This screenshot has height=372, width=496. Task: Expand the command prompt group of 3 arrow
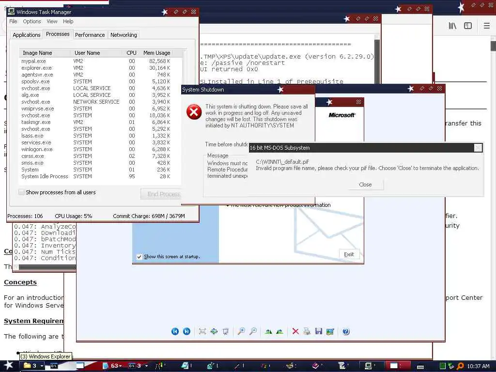point(146,366)
